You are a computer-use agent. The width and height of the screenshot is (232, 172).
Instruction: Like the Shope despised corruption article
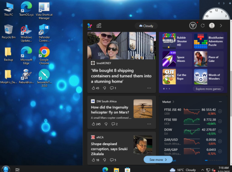point(93,160)
